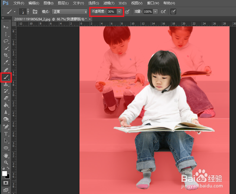Select the Brush tool in toolbox
Image resolution: width=236 pixels, height=194 pixels.
pos(6,77)
